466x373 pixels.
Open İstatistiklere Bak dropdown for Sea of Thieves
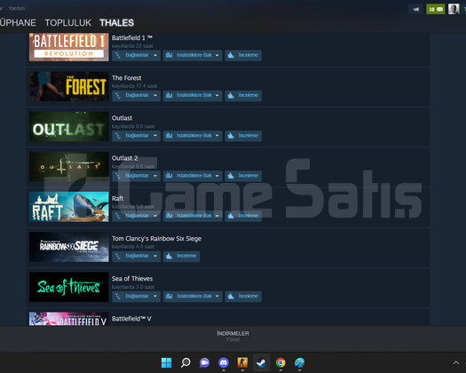[x=193, y=297]
